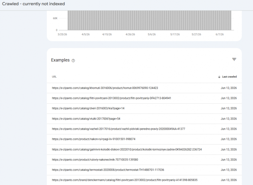Click the Last crawled column header
Image resolution: width=253 pixels, height=185 pixels.
pos(229,77)
